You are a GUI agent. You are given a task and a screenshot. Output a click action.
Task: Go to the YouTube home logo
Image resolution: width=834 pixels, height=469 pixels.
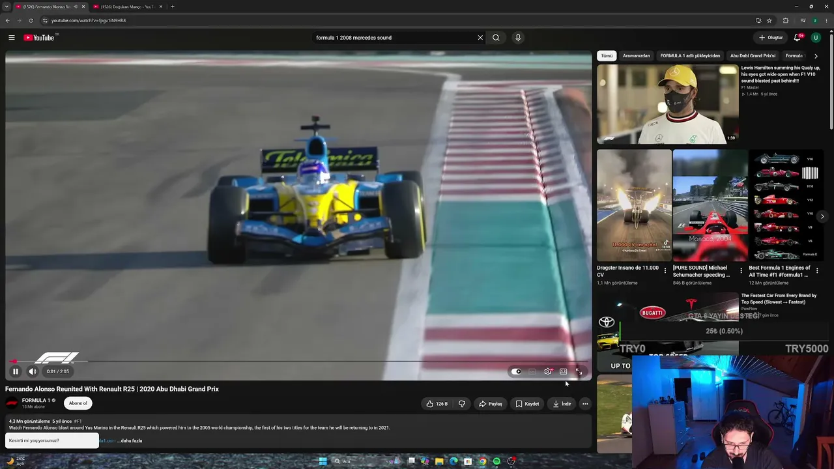click(x=39, y=38)
